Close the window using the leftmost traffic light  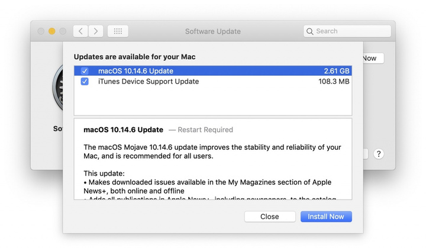tap(41, 31)
